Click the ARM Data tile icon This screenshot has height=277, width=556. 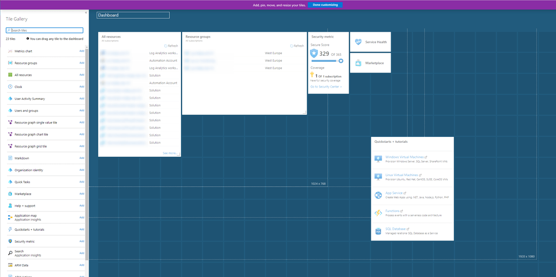(x=10, y=265)
